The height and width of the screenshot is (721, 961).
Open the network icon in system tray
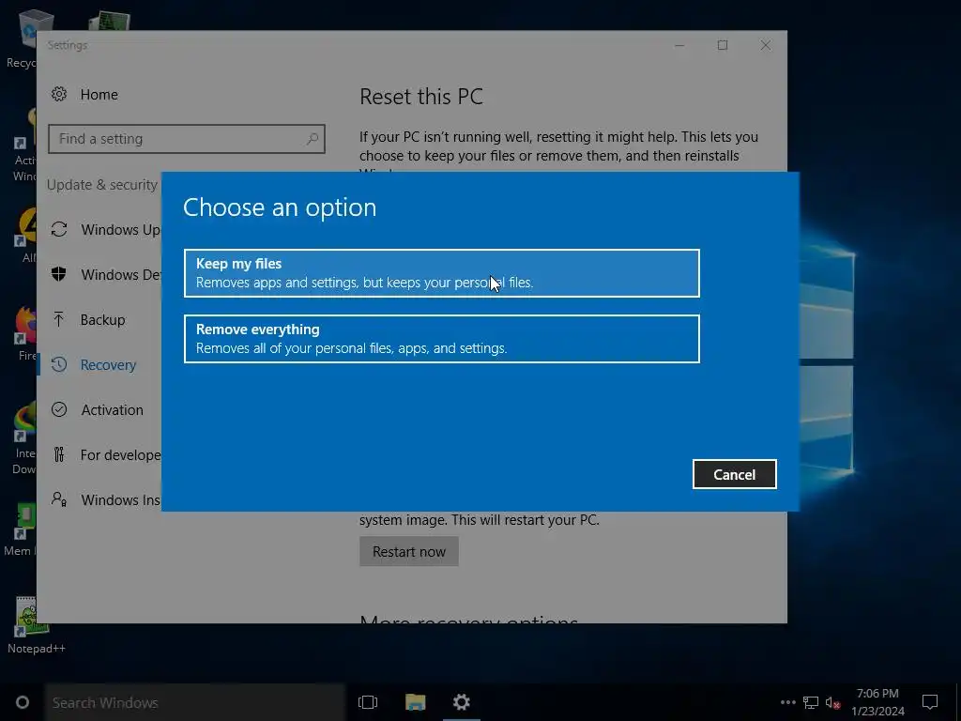point(811,702)
